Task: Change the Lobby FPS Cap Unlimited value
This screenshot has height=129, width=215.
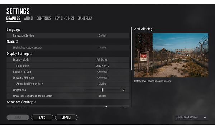Action: coord(102,72)
